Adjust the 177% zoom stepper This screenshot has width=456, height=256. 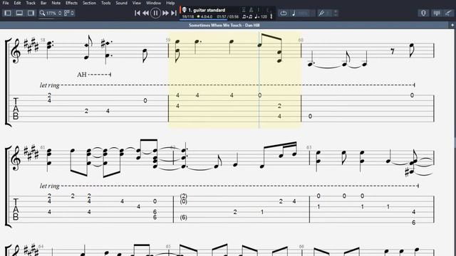point(60,13)
